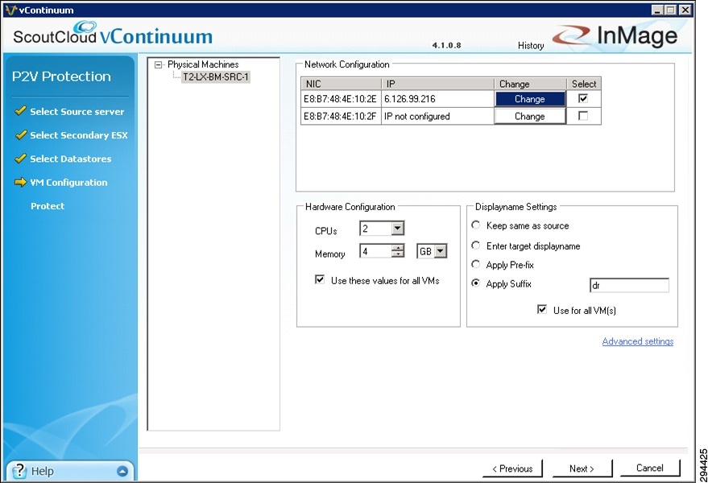The height and width of the screenshot is (483, 708).
Task: Collapse the Physical Machines tree node
Action: pyautogui.click(x=158, y=65)
